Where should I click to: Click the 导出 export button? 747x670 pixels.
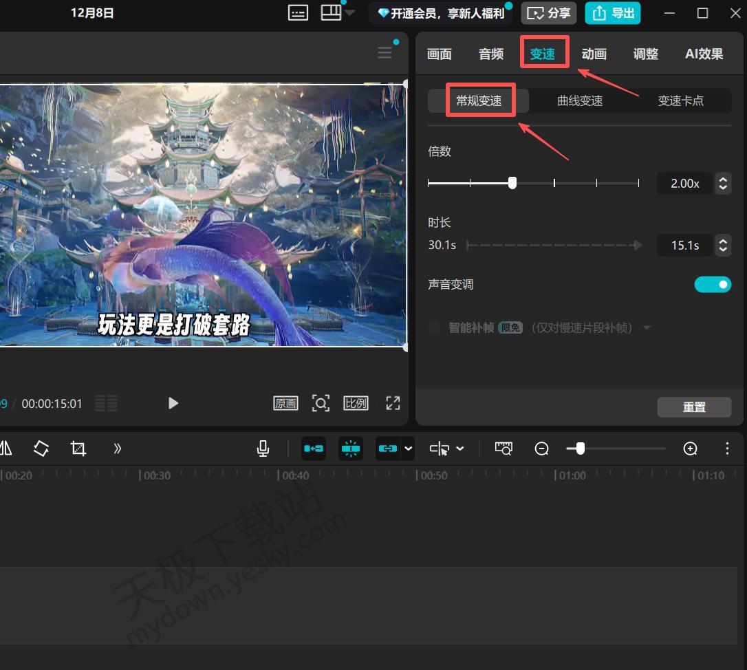(x=613, y=13)
